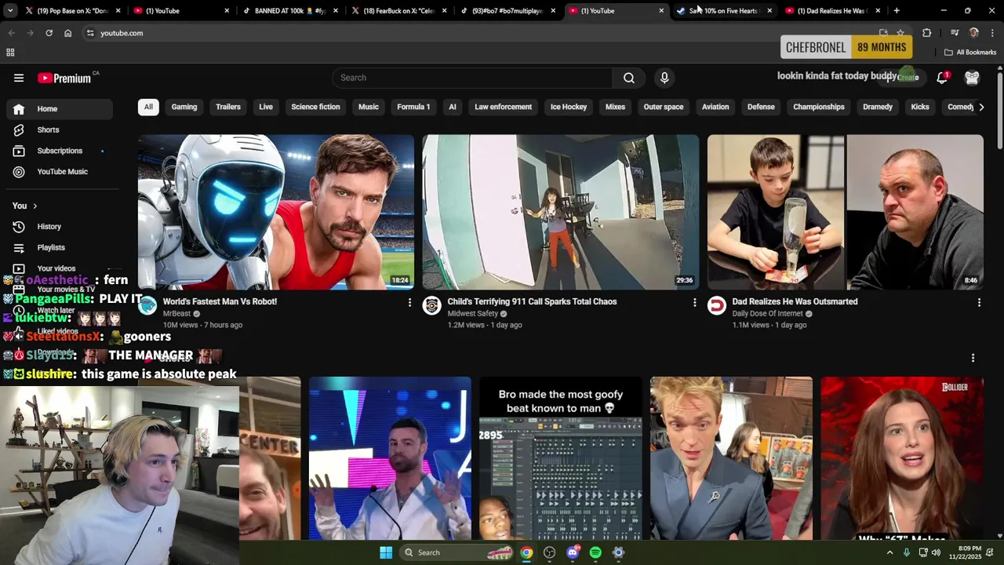Switch to the #bo7multiplayer tab
1004x565 pixels.
(506, 11)
